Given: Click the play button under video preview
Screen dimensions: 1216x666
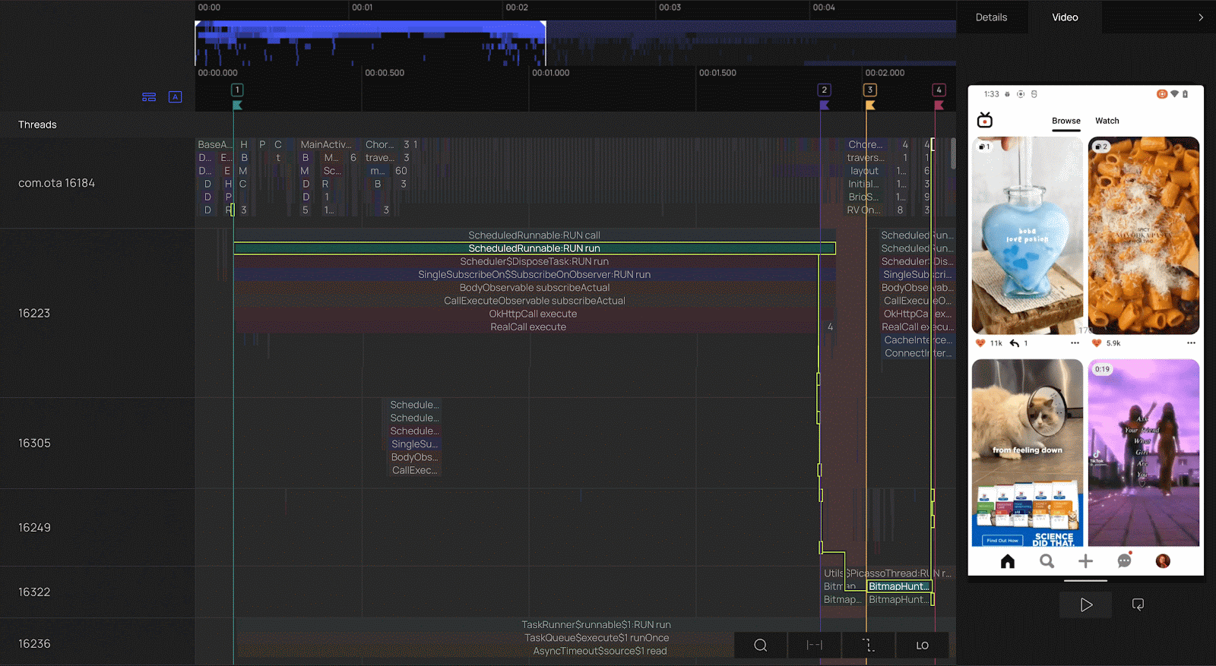Looking at the screenshot, I should pyautogui.click(x=1086, y=604).
